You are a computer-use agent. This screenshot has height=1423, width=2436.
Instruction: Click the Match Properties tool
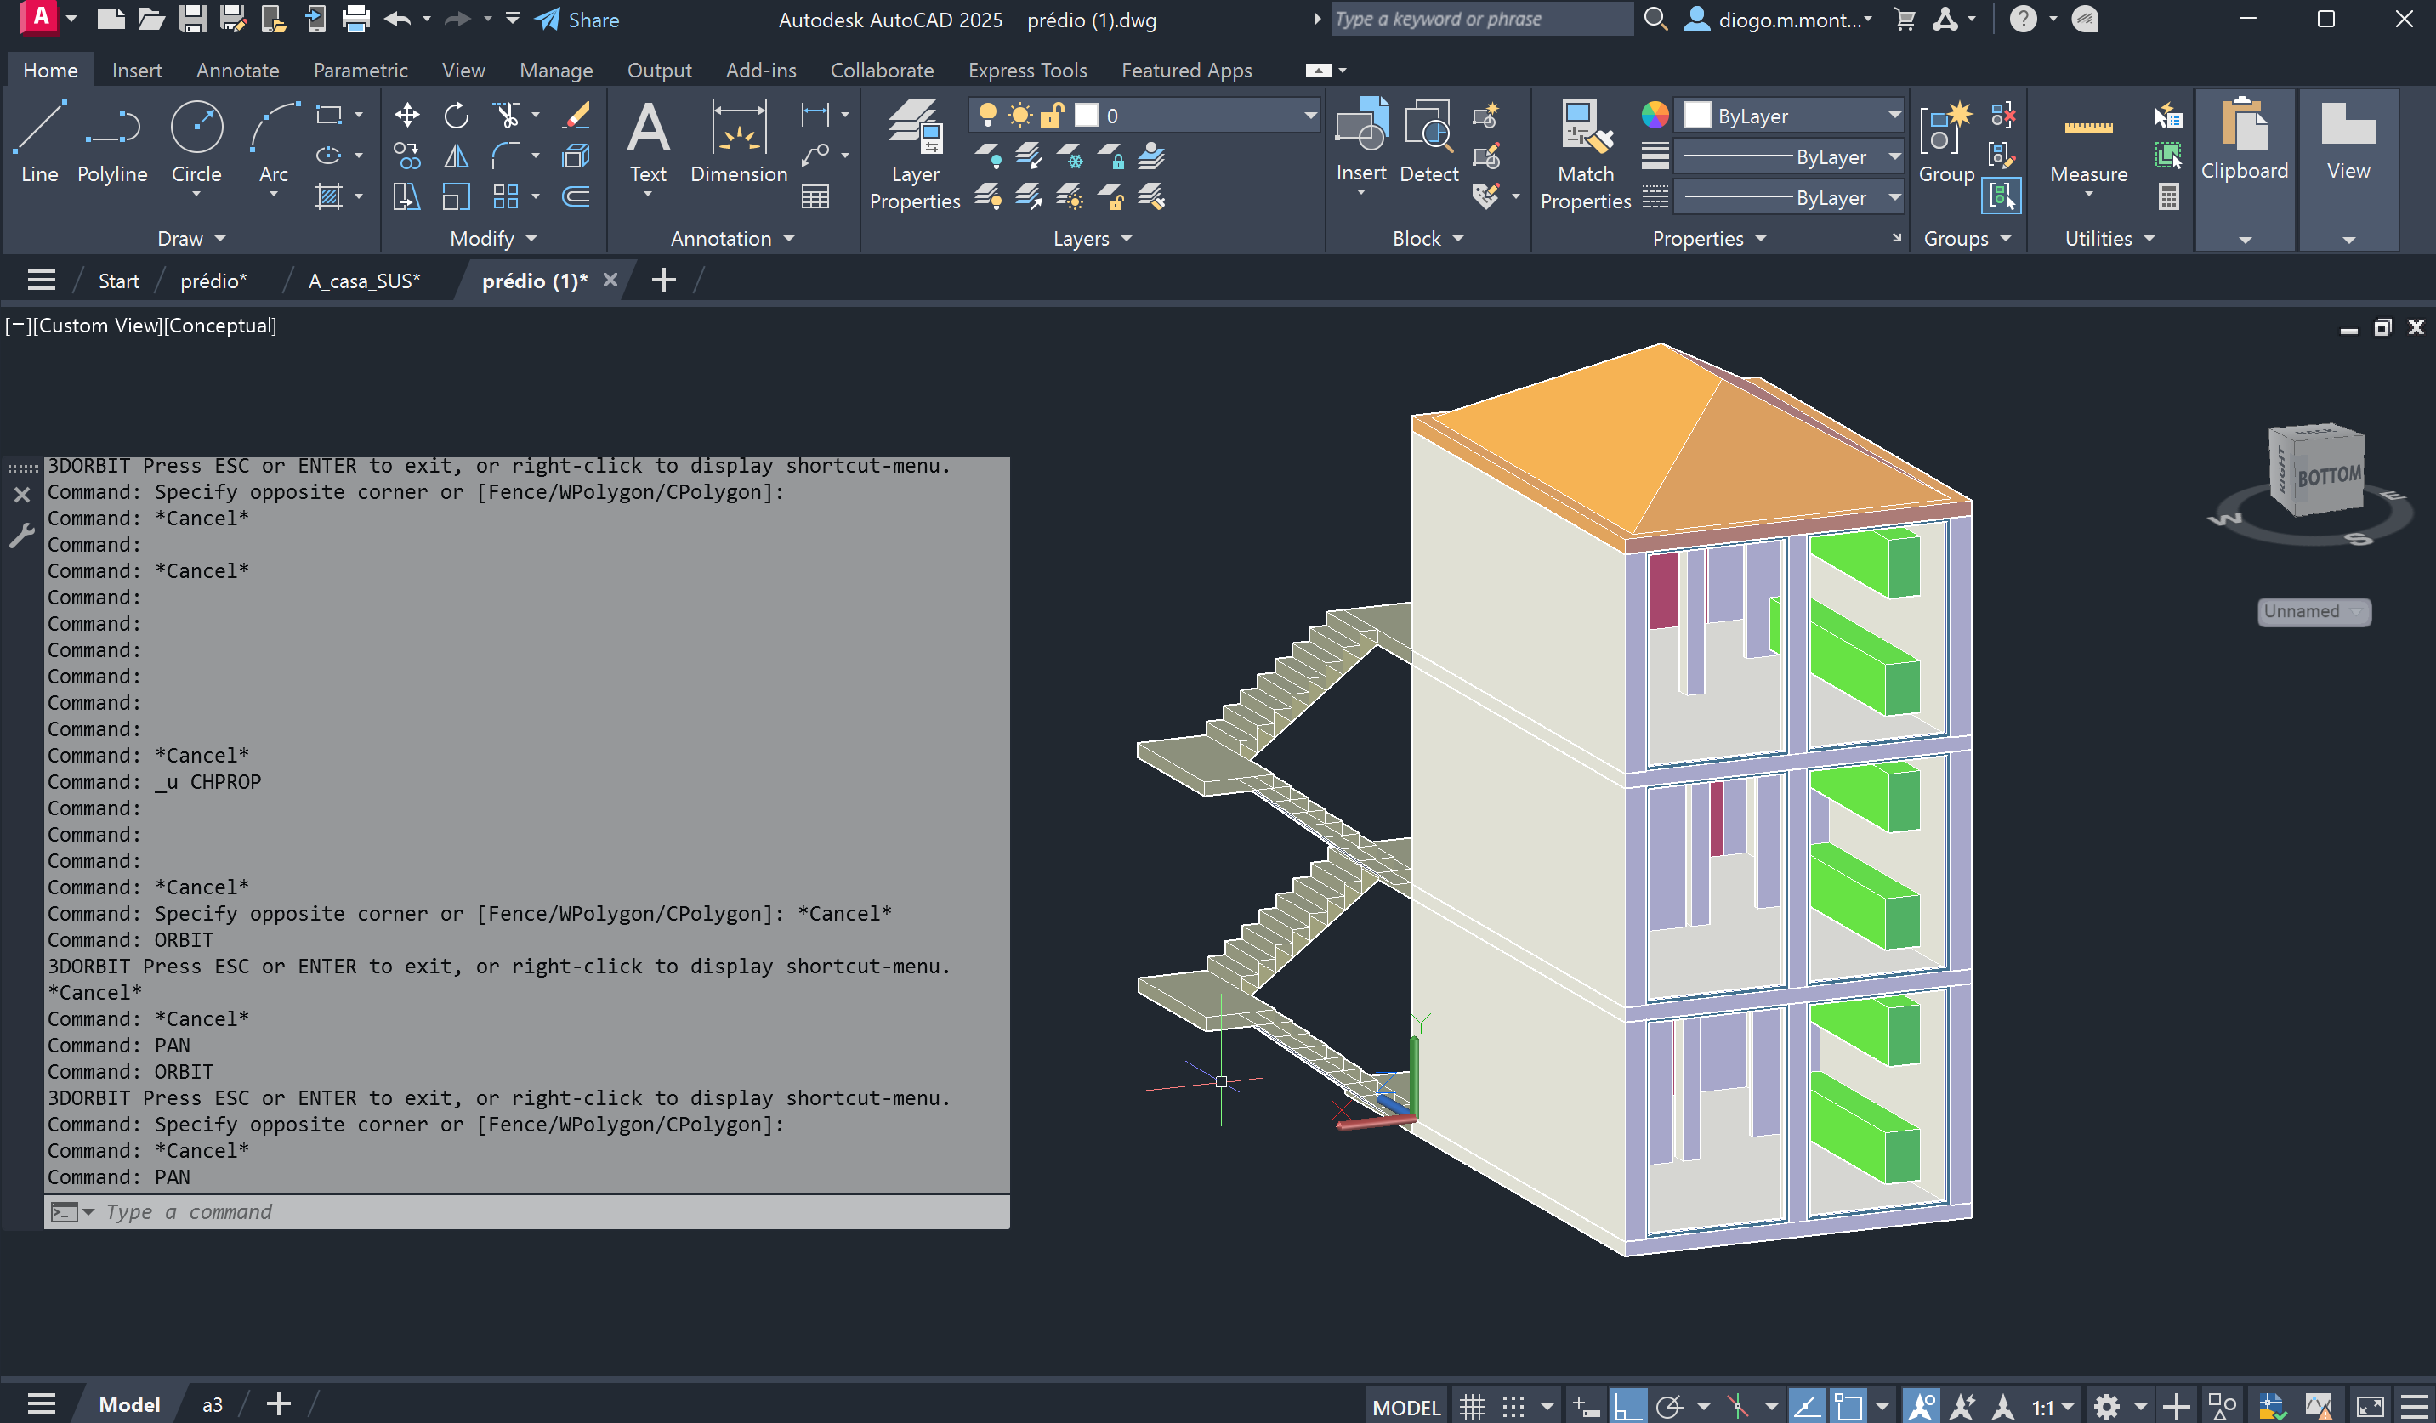point(1586,155)
